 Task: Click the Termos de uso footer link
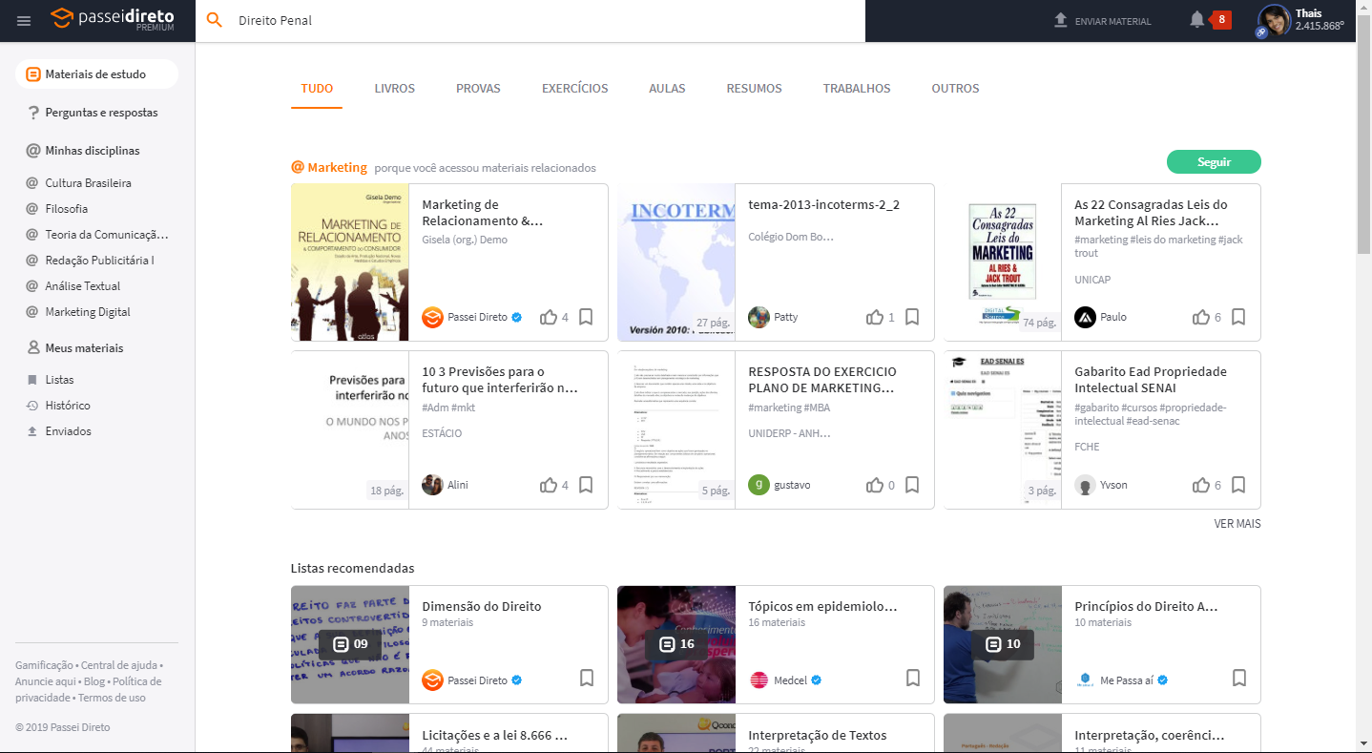pos(112,698)
